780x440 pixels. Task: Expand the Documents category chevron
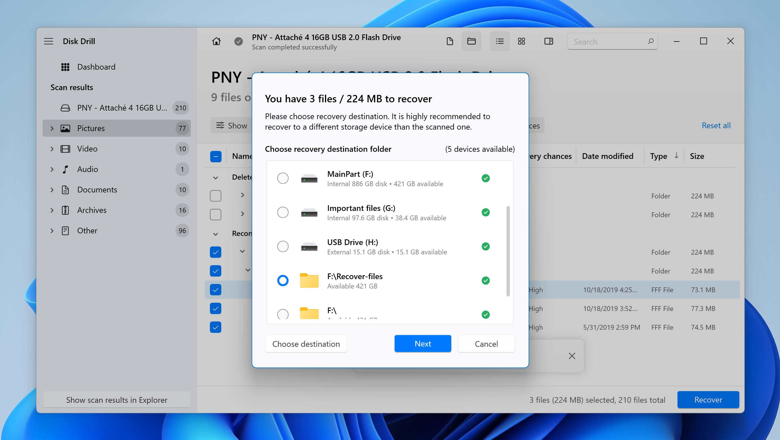click(52, 190)
